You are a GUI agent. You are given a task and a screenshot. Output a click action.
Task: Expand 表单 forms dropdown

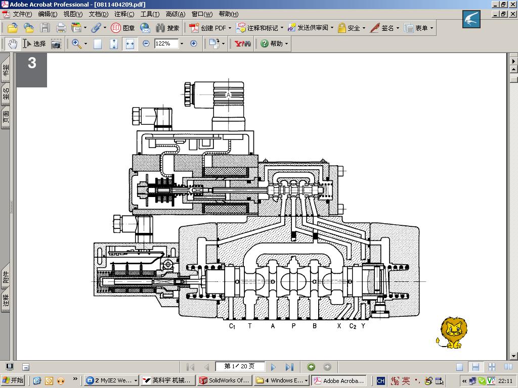point(431,28)
